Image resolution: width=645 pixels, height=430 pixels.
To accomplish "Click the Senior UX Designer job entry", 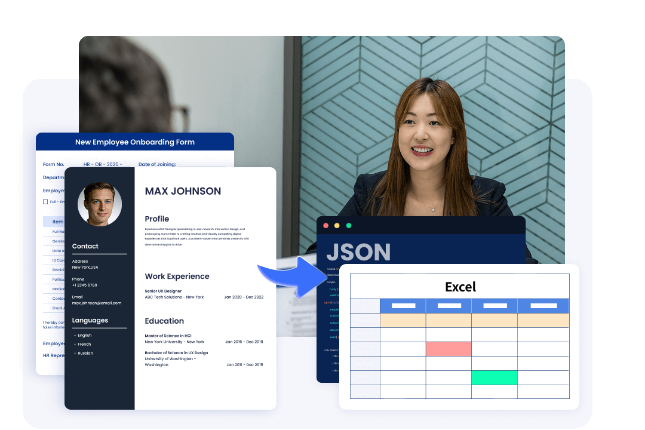I will pyautogui.click(x=163, y=291).
